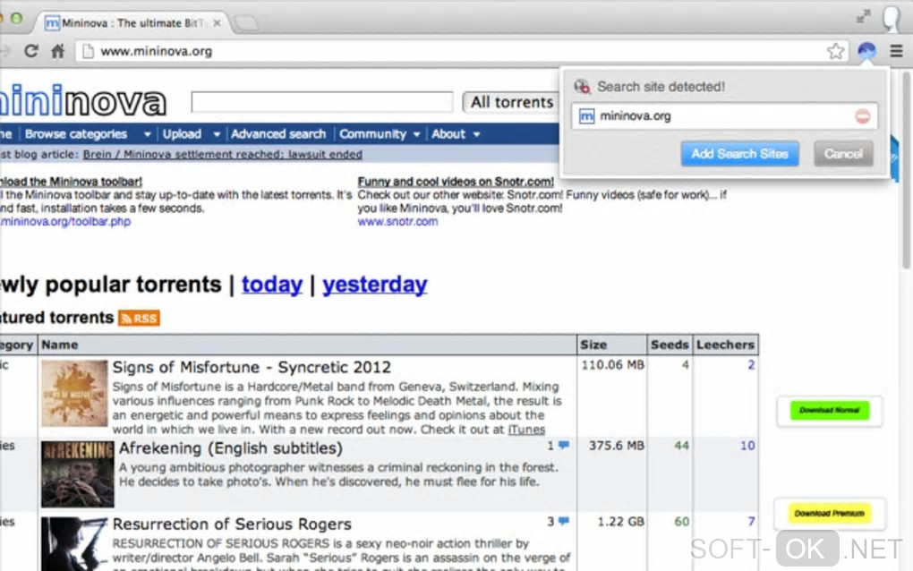Open Funny and cool videos on Snotr.com heading

pyautogui.click(x=456, y=182)
